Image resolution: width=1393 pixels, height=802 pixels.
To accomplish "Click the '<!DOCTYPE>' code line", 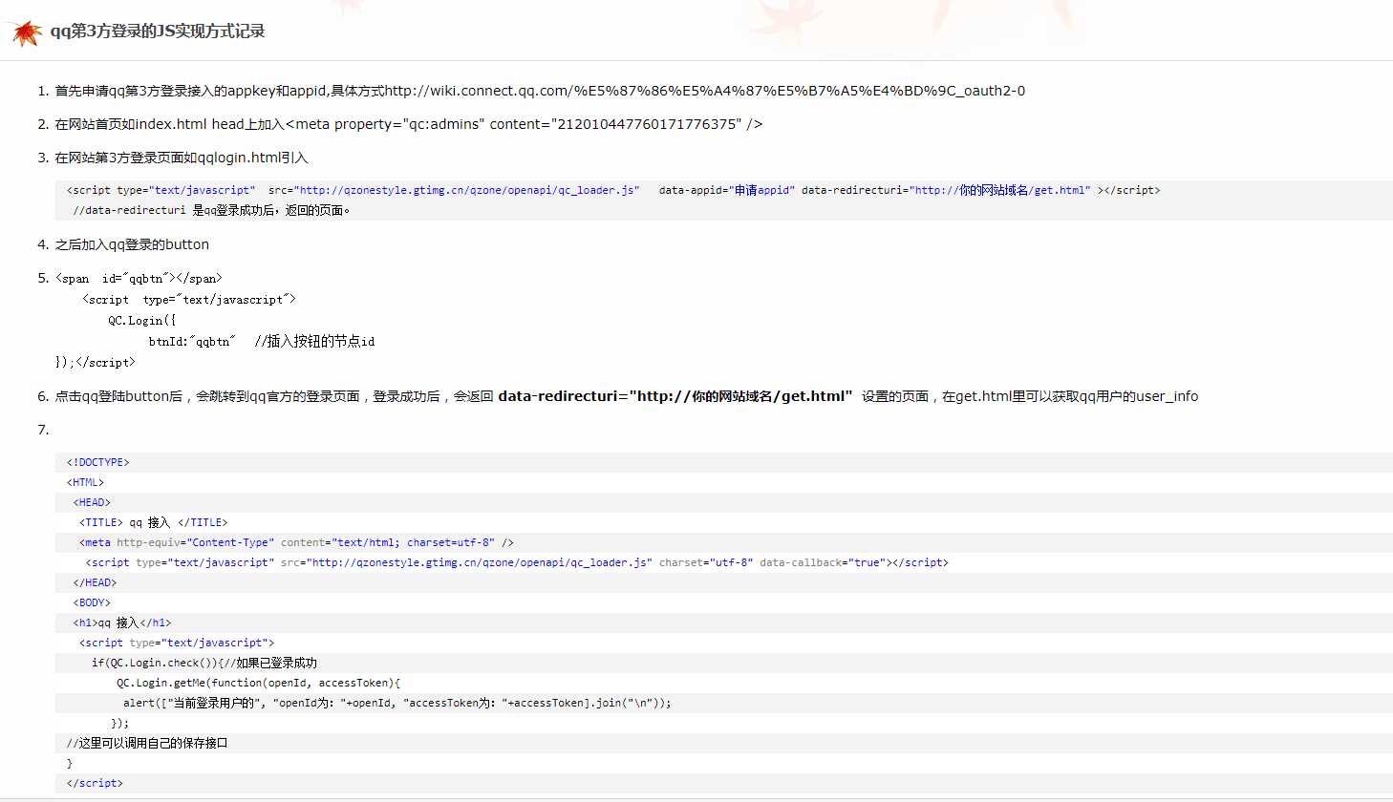I will [98, 462].
